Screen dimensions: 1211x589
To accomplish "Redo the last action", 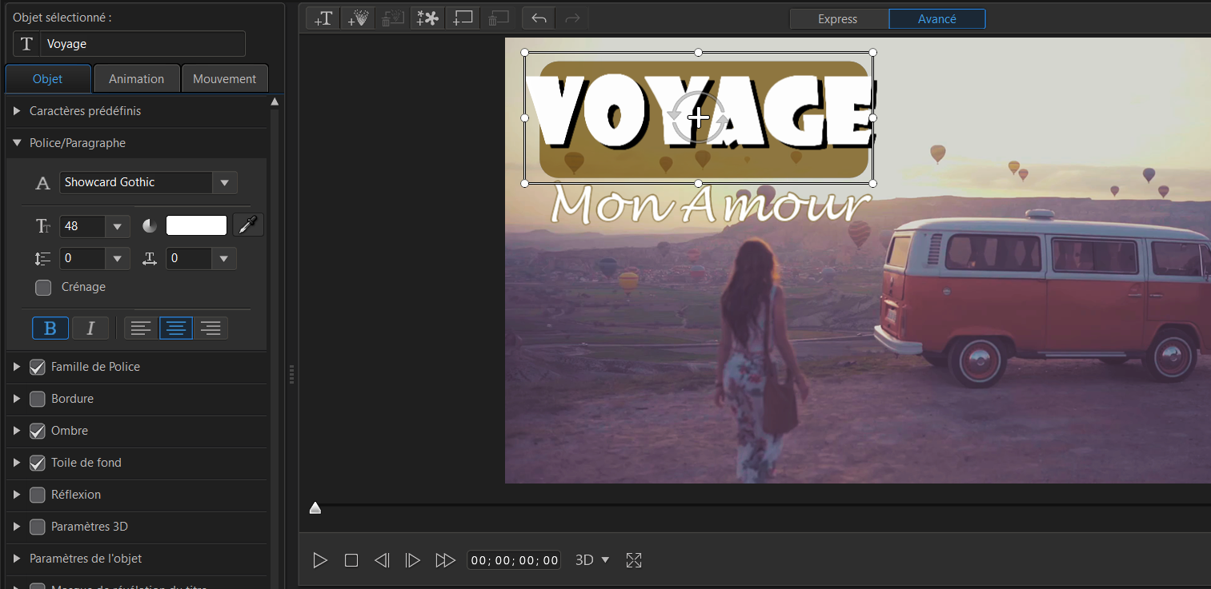I will [572, 18].
